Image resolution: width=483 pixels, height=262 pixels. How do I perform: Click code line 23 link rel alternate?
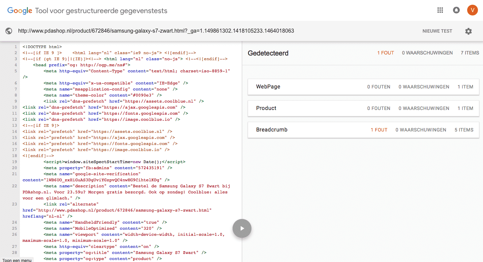[117, 210]
